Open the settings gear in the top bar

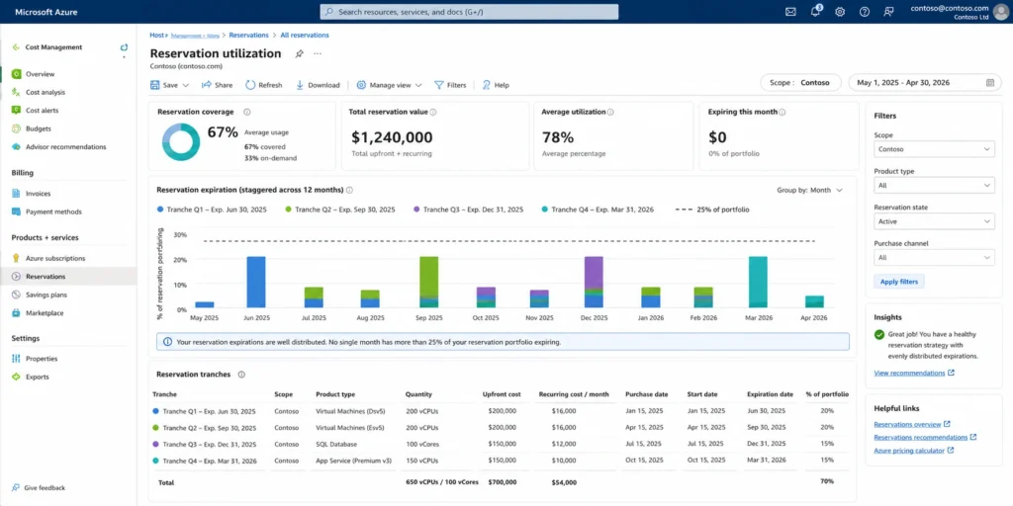[840, 12]
